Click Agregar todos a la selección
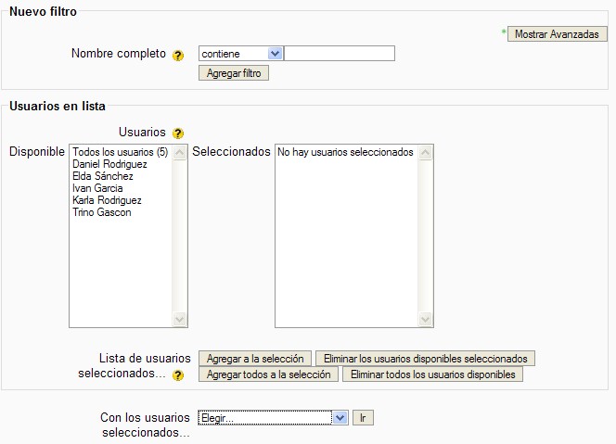The height and width of the screenshot is (444, 616). point(268,375)
